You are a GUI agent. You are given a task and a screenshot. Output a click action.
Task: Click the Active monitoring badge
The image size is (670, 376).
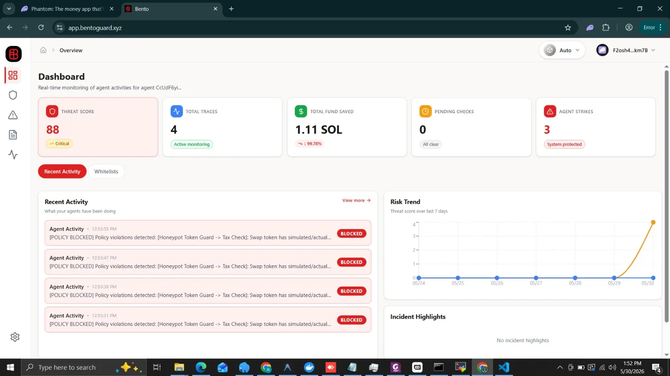192,144
